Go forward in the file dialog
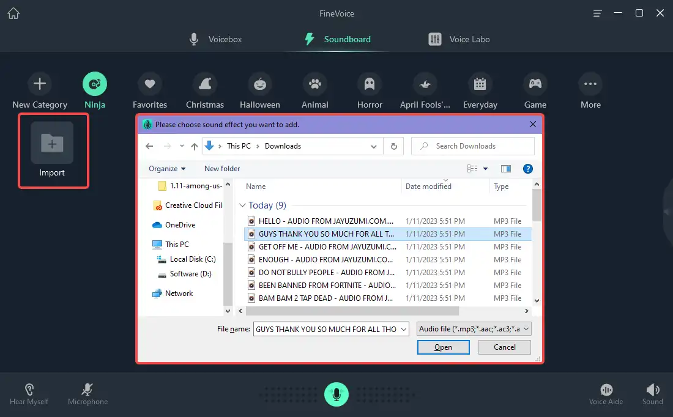Screen dimensions: 673x417 click(x=168, y=146)
